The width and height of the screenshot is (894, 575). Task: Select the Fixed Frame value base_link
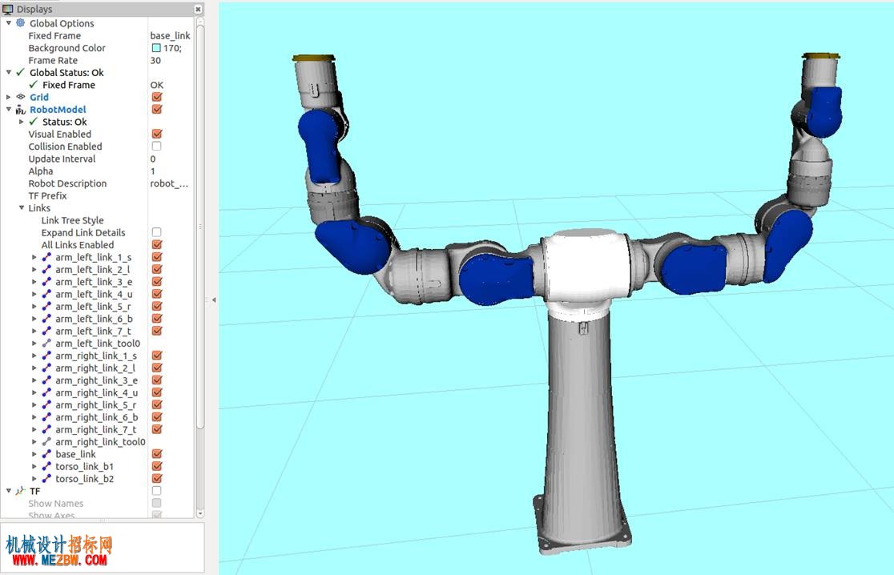click(171, 35)
